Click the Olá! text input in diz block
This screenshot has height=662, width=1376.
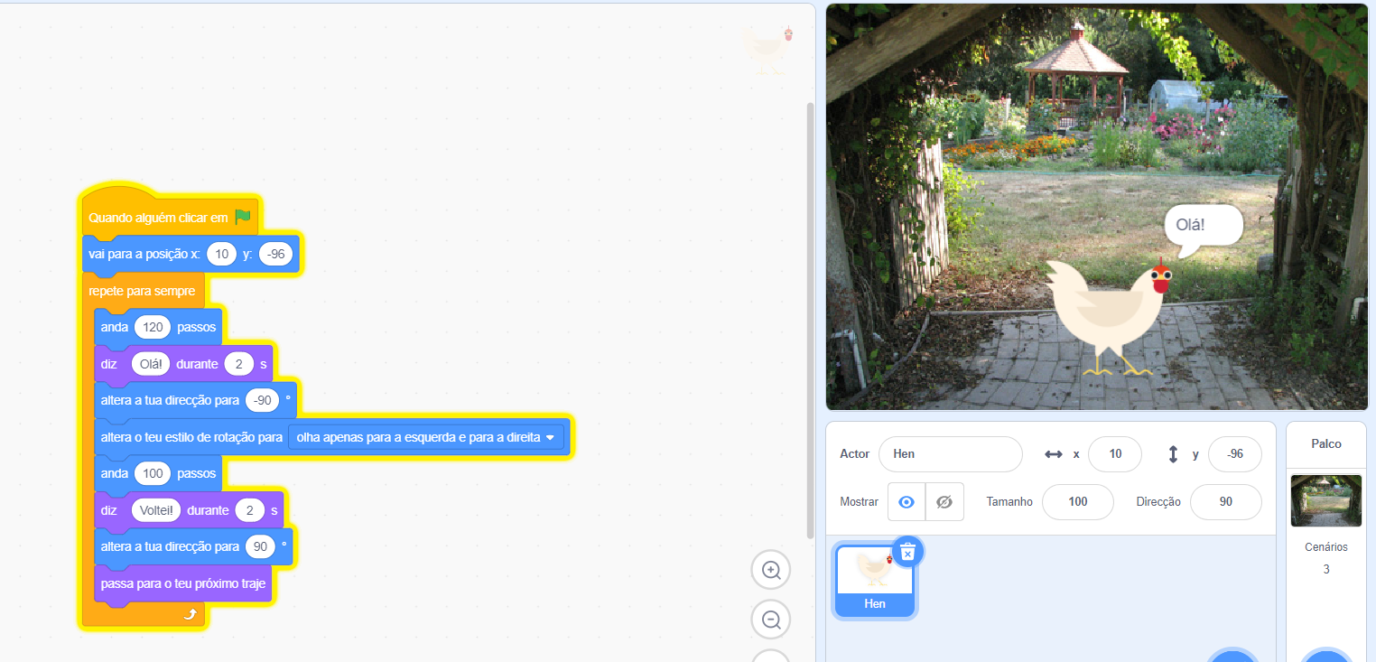click(150, 364)
